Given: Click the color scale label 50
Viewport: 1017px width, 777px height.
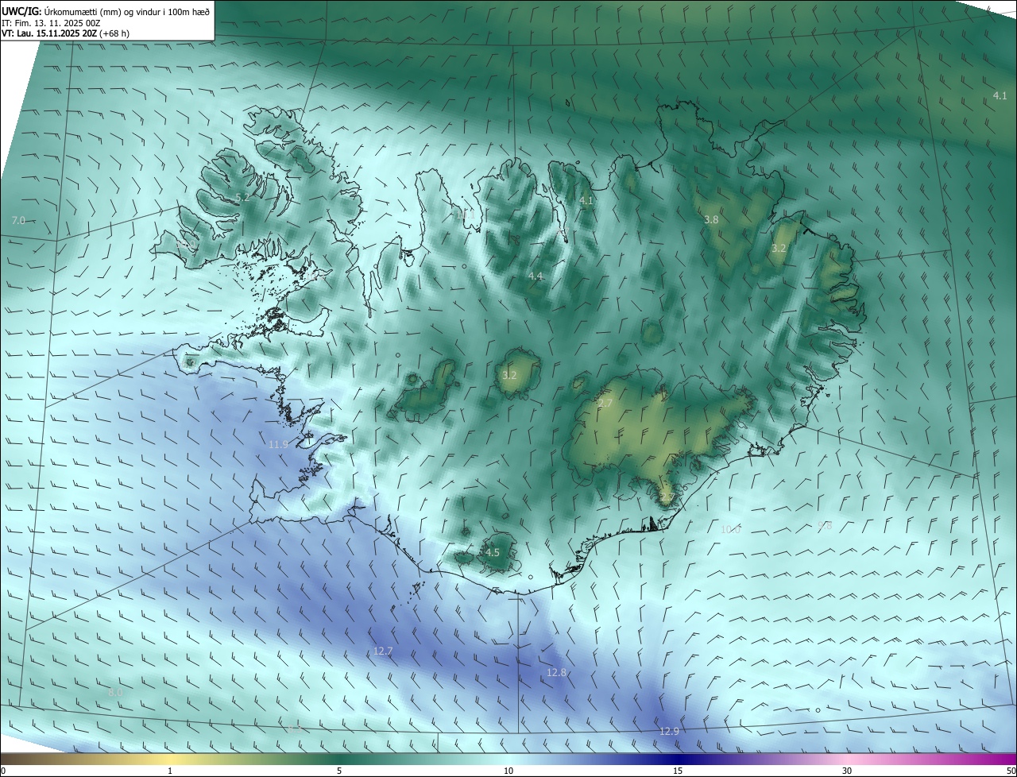Looking at the screenshot, I should (1011, 771).
